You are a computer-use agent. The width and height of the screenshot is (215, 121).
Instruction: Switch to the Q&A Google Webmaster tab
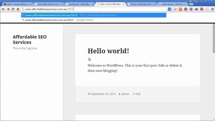[x=17, y=4]
